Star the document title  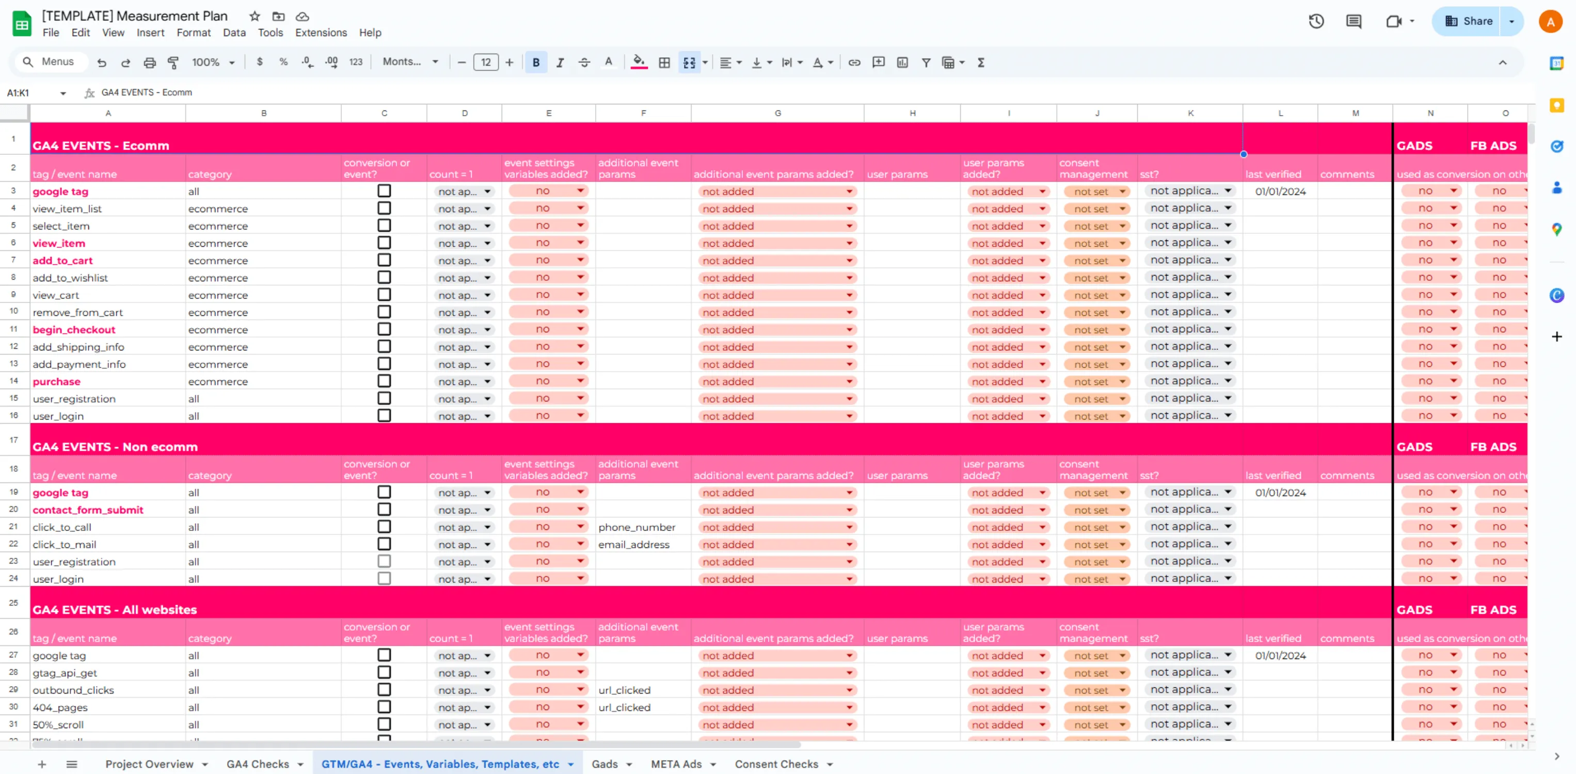(254, 17)
